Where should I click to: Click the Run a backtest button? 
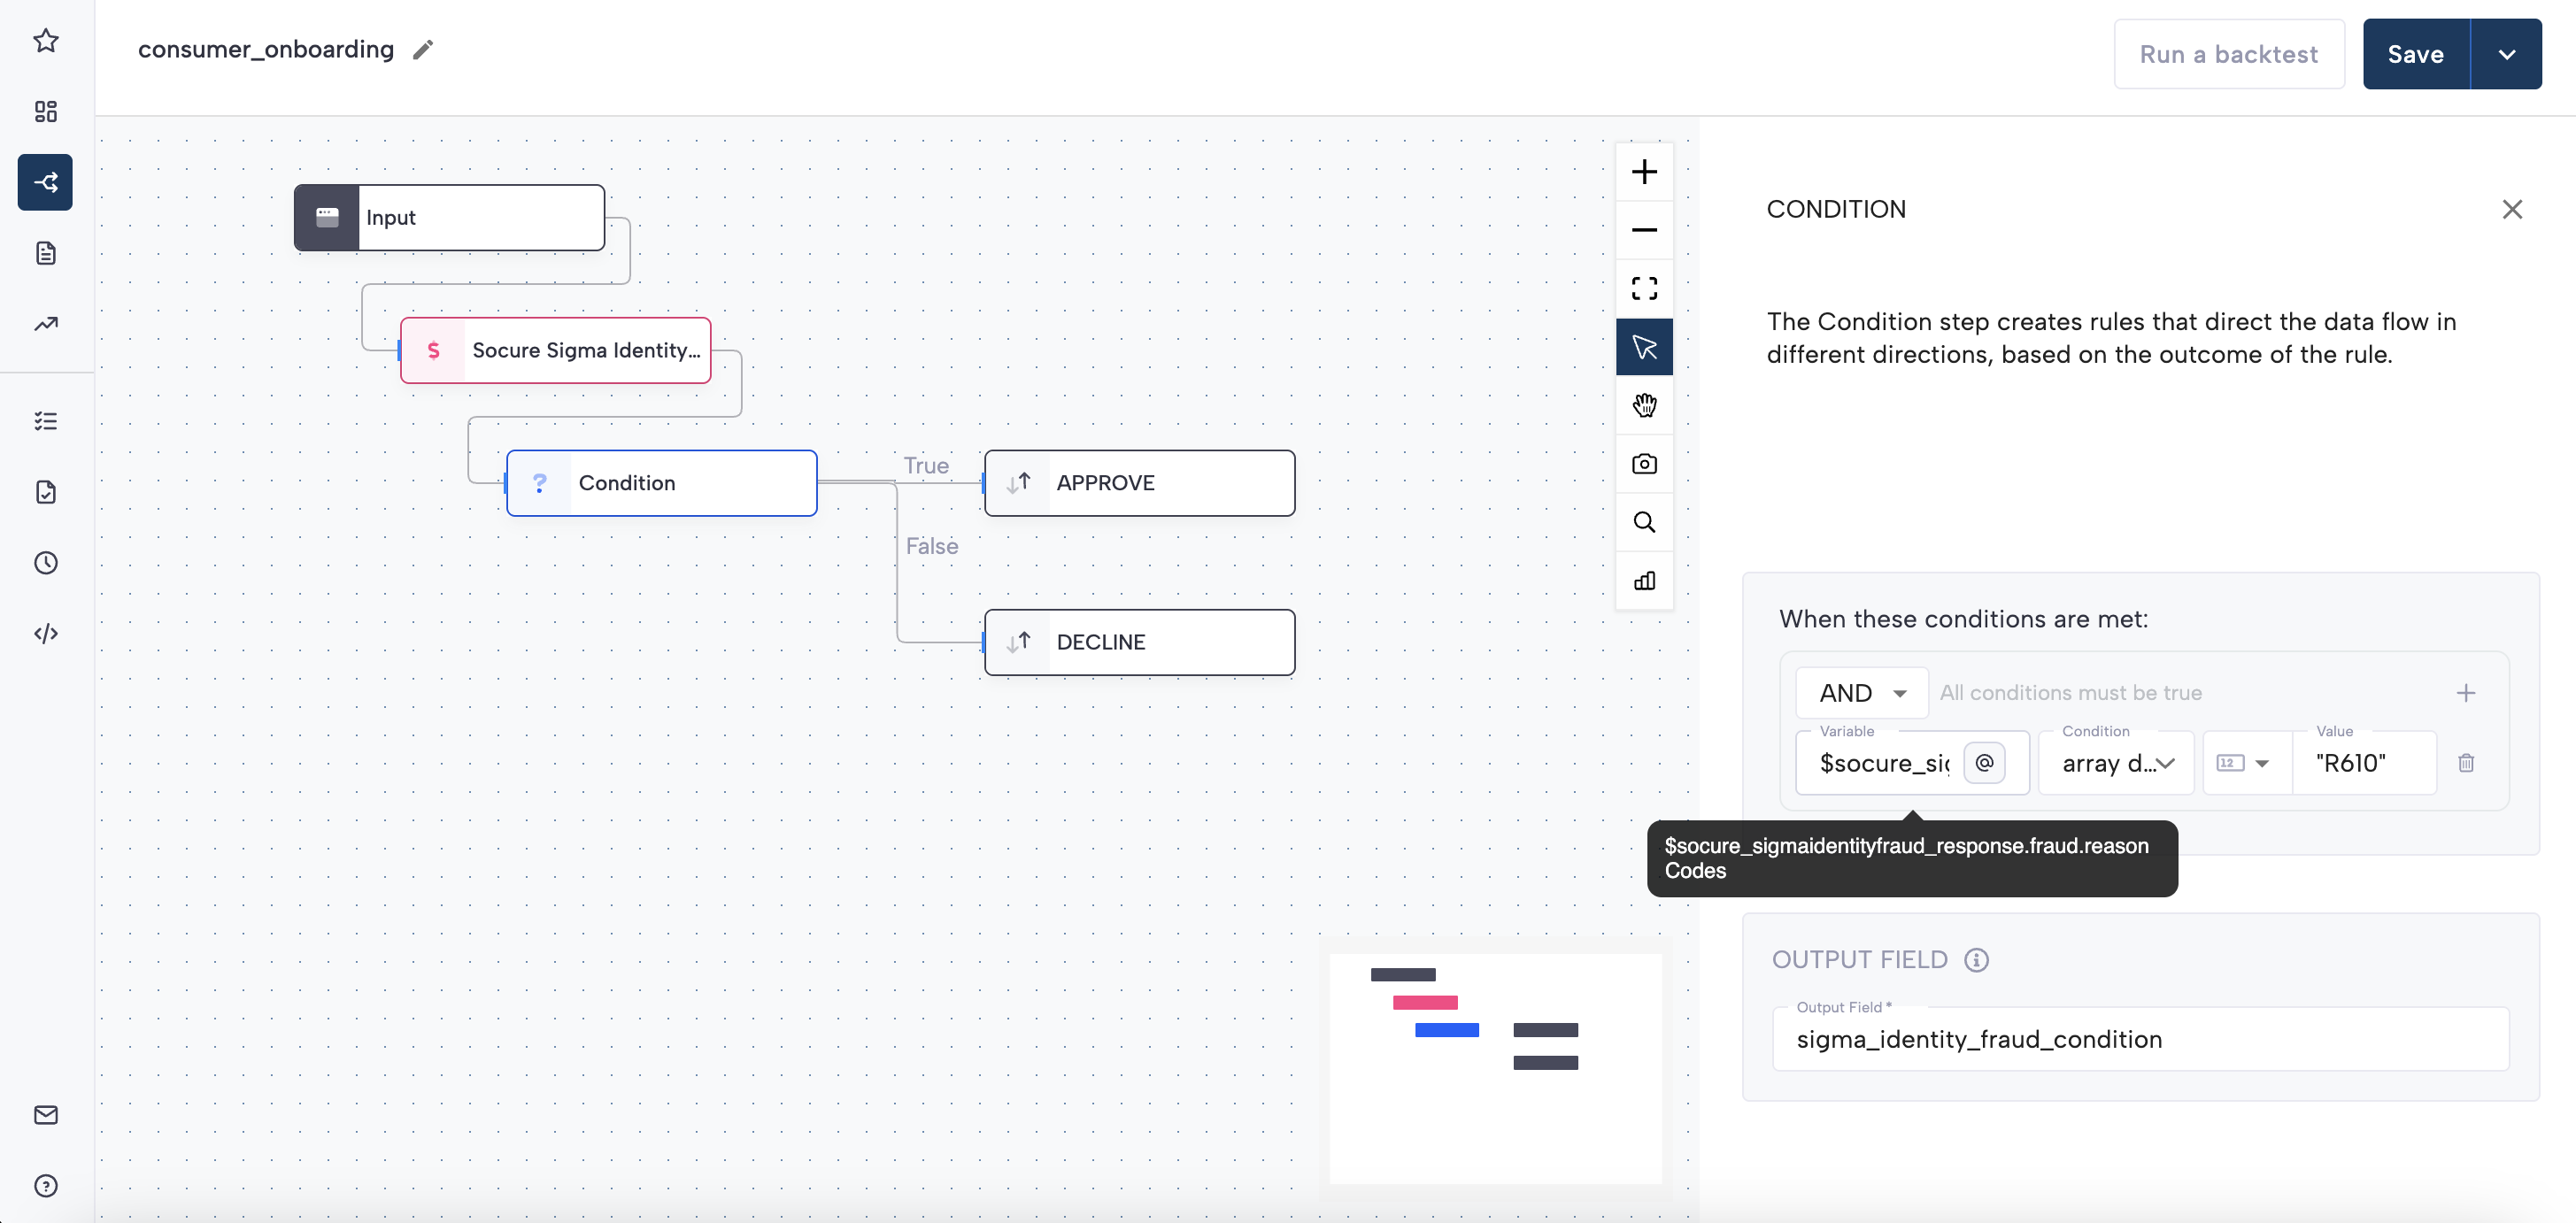tap(2228, 54)
